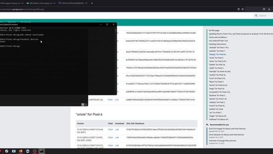Click the site search magnifier icon
273x154 pixels.
(x=256, y=15)
